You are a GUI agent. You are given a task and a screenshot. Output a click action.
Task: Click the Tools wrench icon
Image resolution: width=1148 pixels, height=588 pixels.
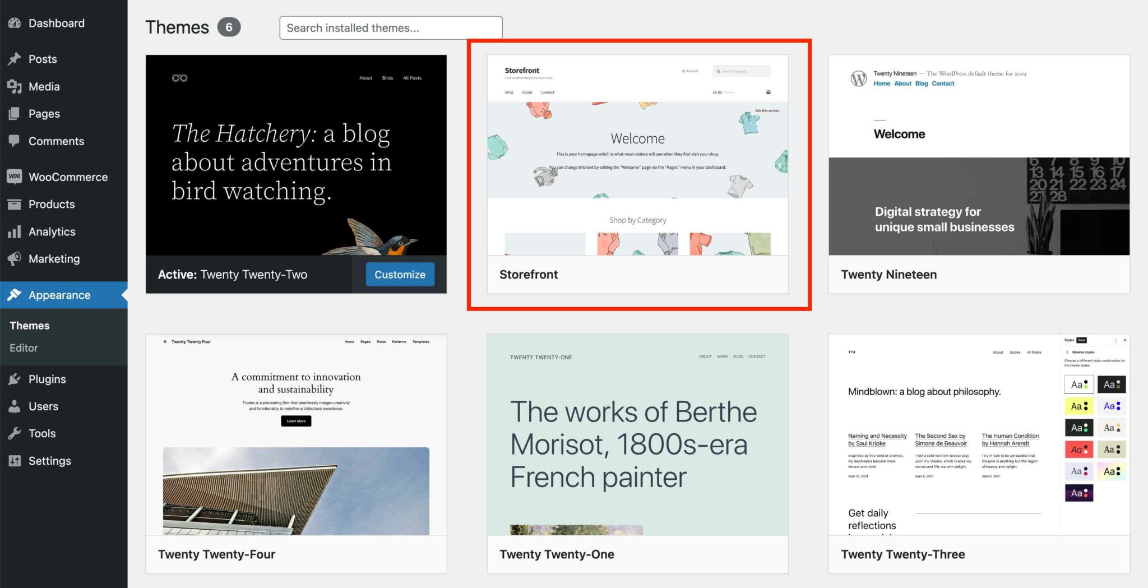[x=15, y=433]
